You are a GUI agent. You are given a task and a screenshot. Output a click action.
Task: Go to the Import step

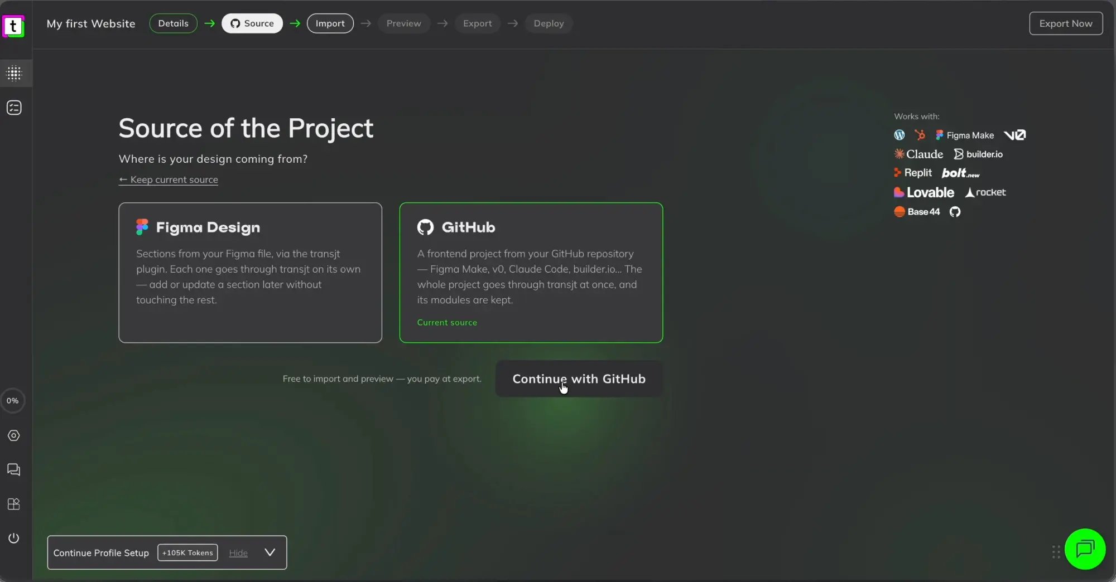pyautogui.click(x=330, y=23)
